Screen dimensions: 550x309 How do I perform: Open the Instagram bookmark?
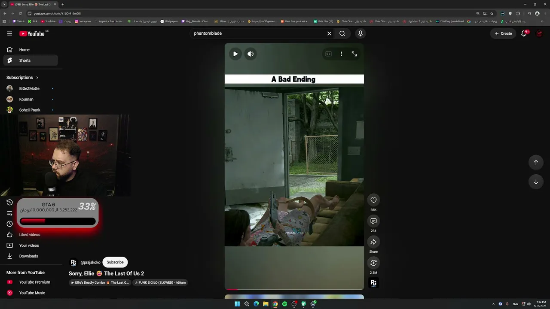pos(83,21)
